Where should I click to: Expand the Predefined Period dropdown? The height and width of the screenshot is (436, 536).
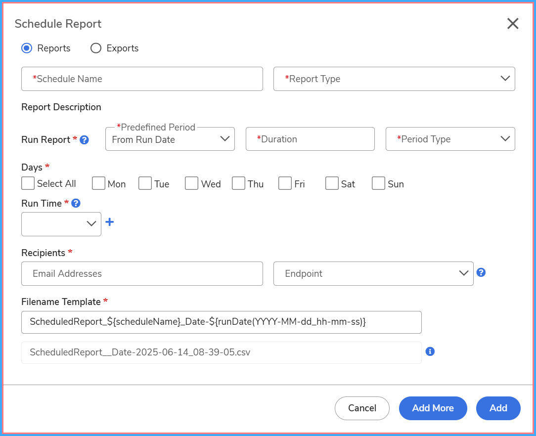point(170,139)
